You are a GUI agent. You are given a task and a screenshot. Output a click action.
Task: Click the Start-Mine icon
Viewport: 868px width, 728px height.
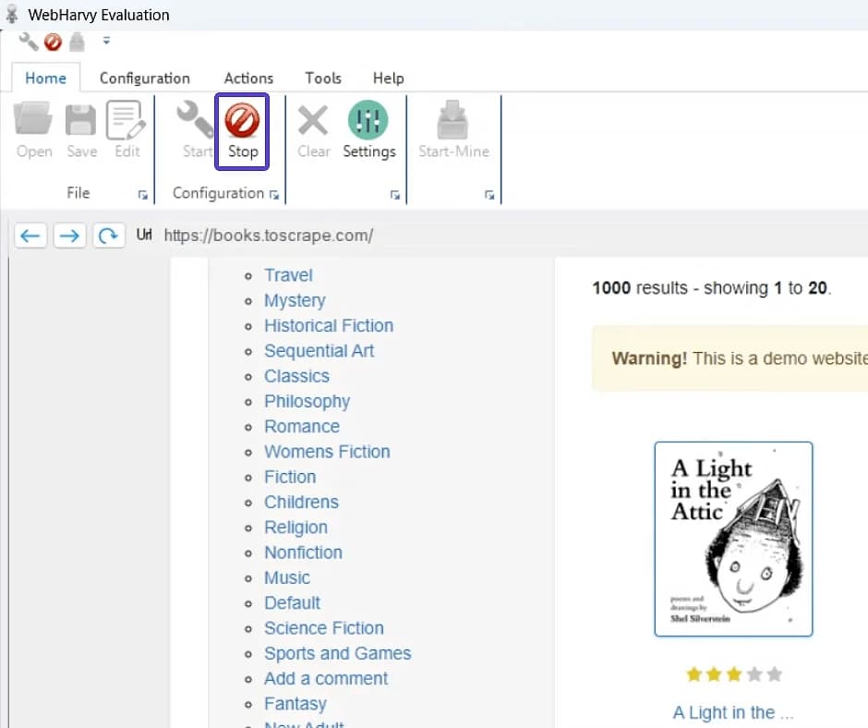(x=453, y=122)
